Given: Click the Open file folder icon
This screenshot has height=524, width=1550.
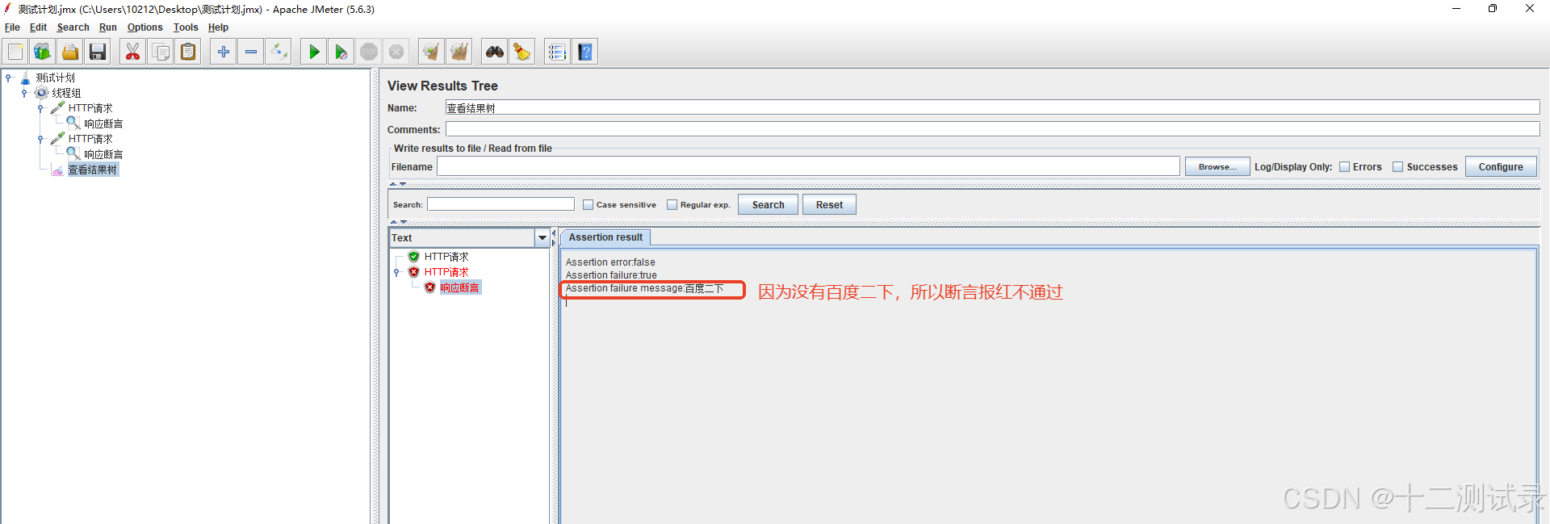Looking at the screenshot, I should (70, 52).
